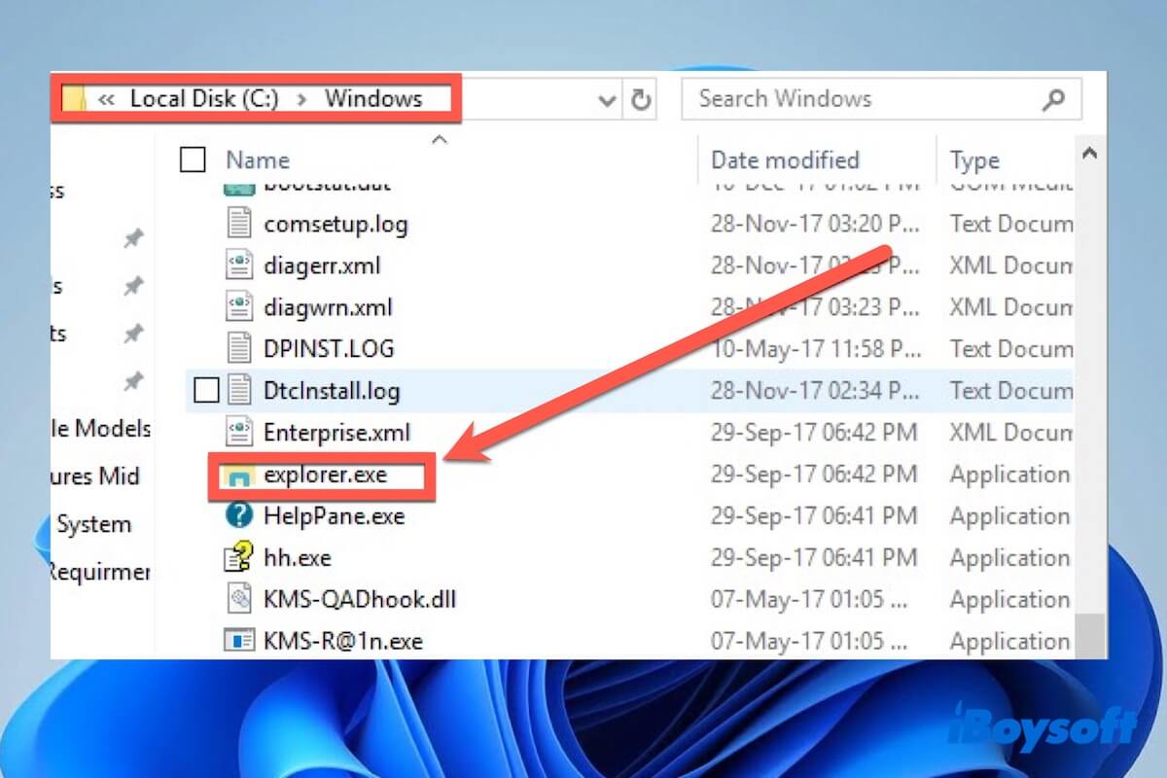
Task: Click Windows in the address path
Action: pos(373,99)
